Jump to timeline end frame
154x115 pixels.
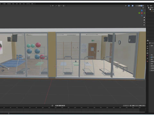[64, 105]
